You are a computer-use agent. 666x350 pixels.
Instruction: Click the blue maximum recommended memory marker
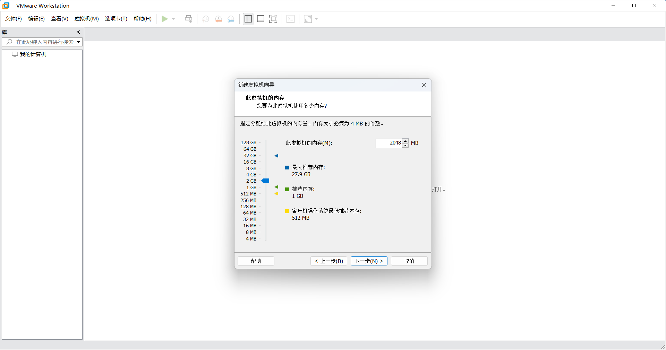click(x=276, y=156)
